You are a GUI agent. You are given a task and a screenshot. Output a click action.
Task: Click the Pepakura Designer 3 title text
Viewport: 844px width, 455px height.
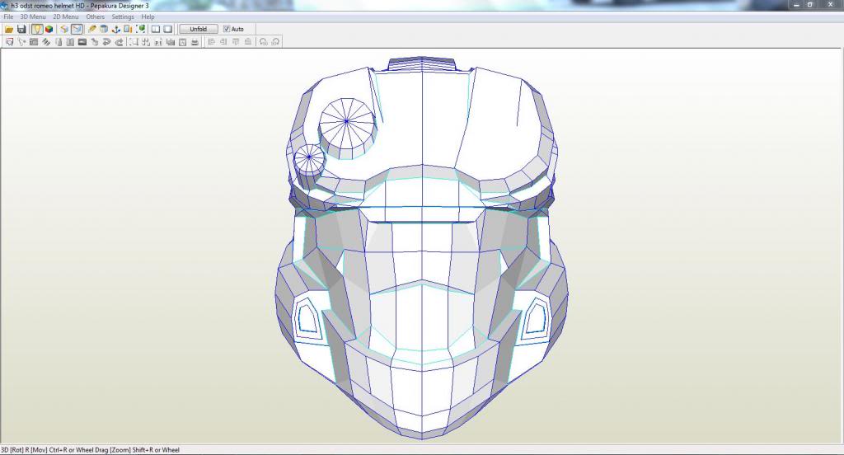click(120, 6)
